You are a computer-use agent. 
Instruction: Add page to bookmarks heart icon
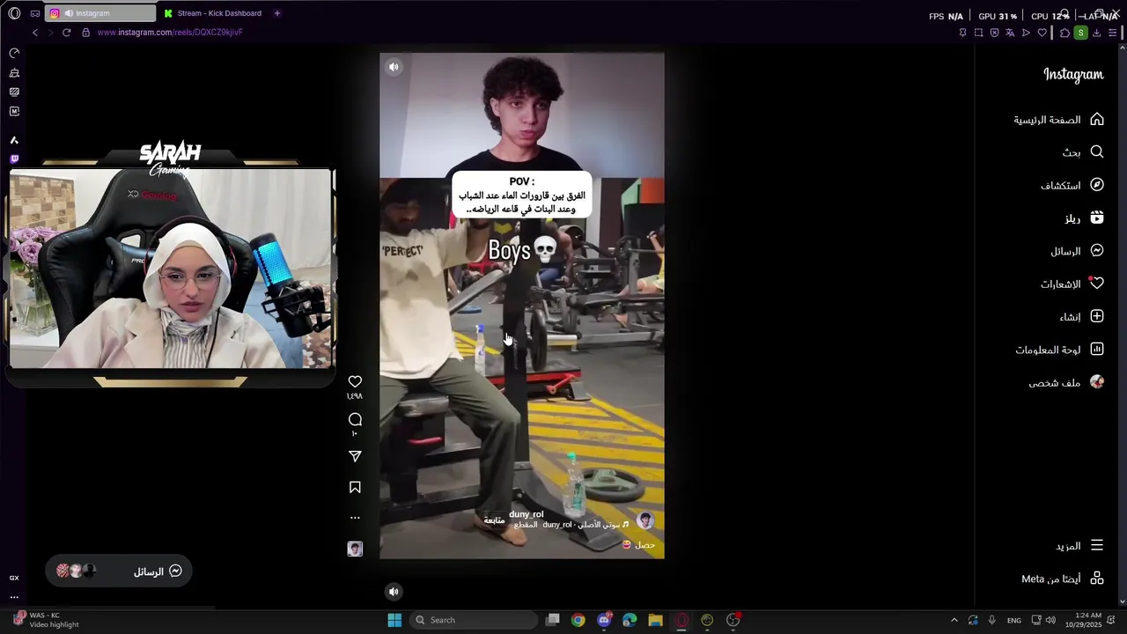click(x=1042, y=33)
